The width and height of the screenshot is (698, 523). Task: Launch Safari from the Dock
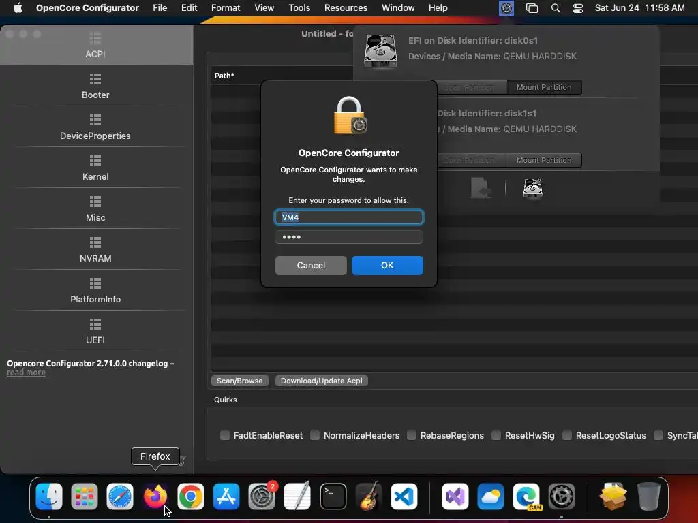120,496
